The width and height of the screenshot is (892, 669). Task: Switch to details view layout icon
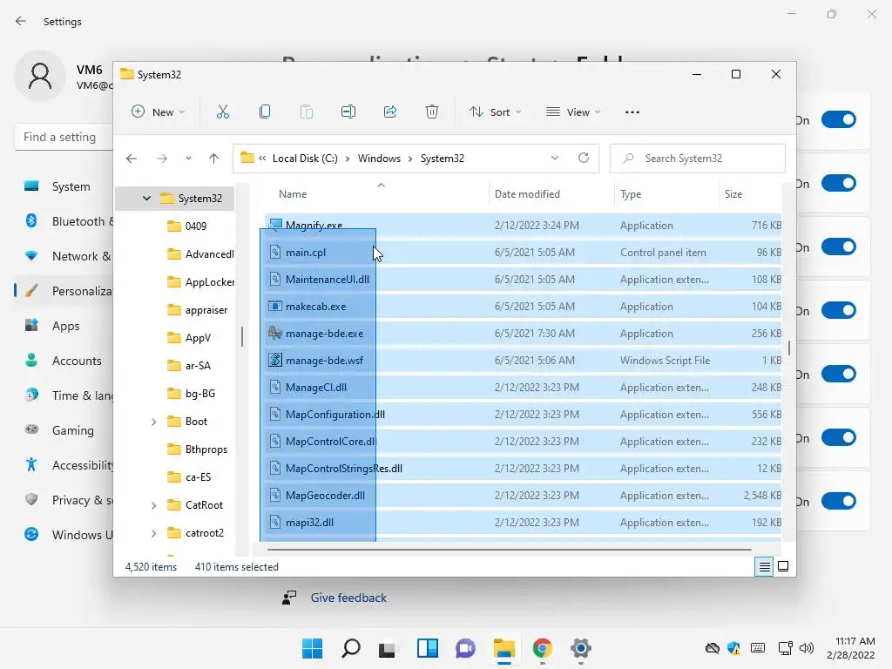(765, 566)
